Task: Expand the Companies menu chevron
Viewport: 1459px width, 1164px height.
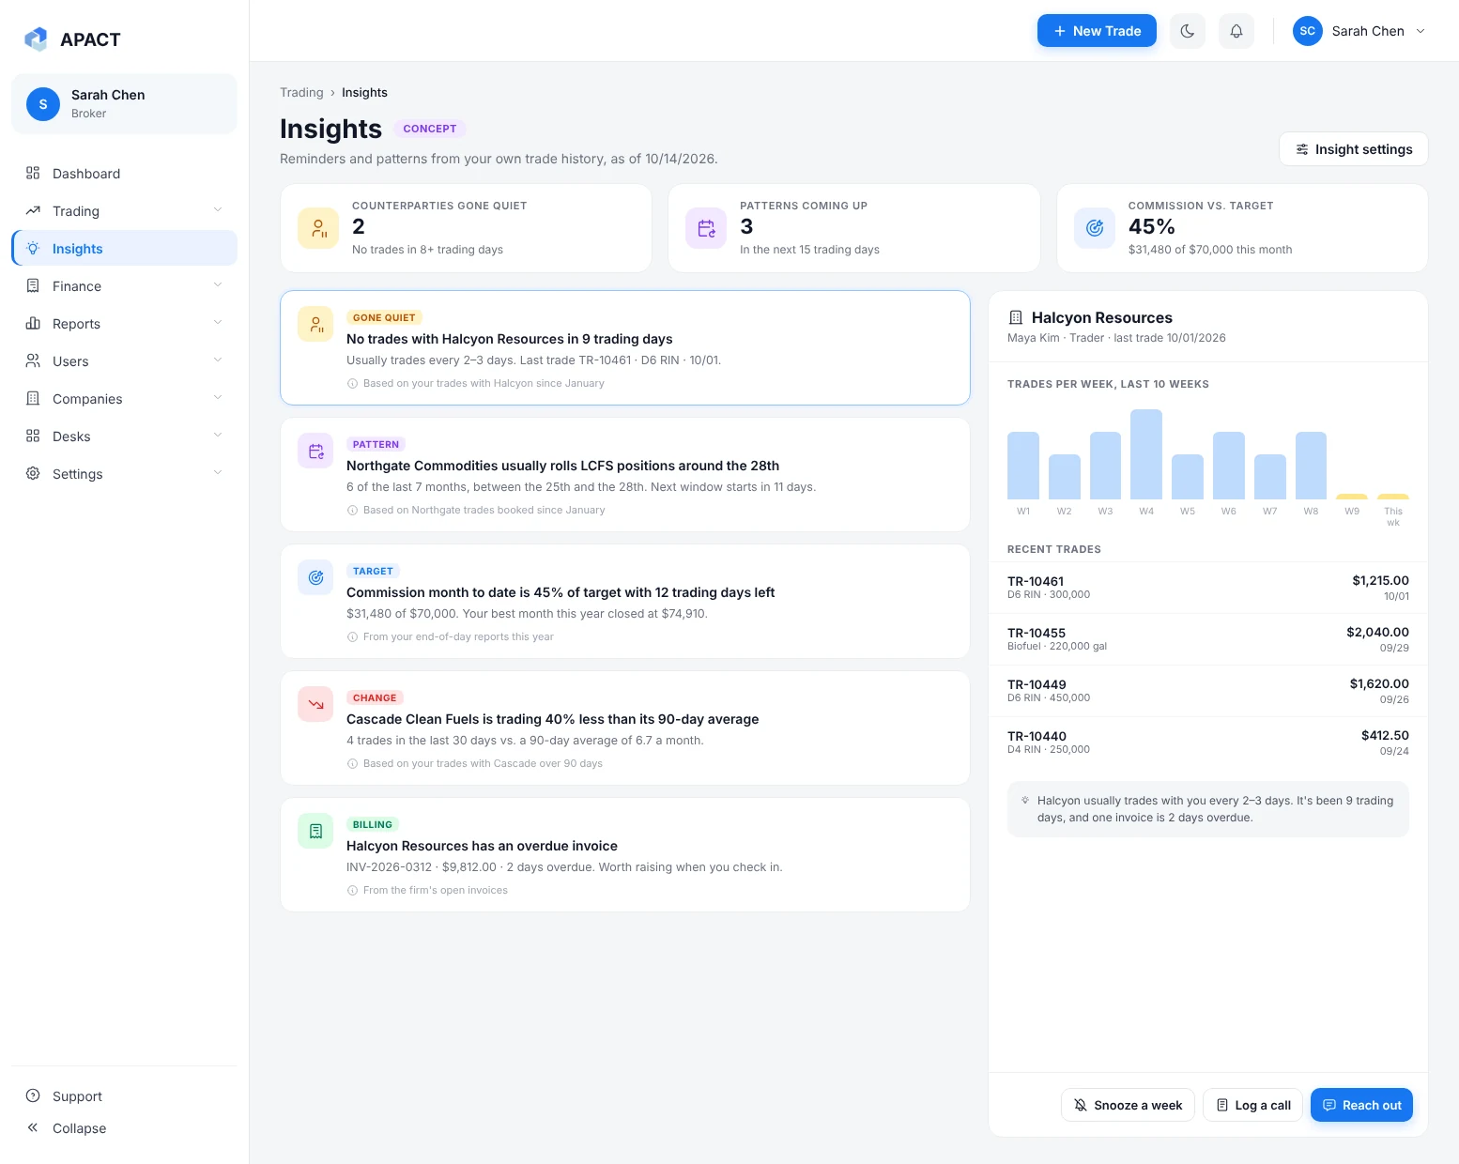Action: 218,398
